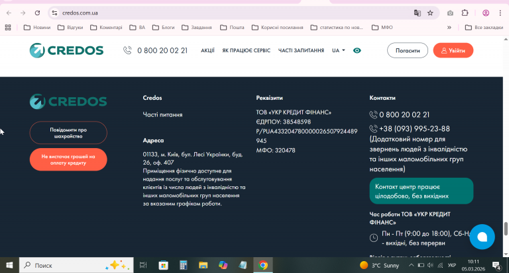Viewport: 509px width, 273px height.
Task: Expand the UA language dropdown
Action: click(x=338, y=50)
